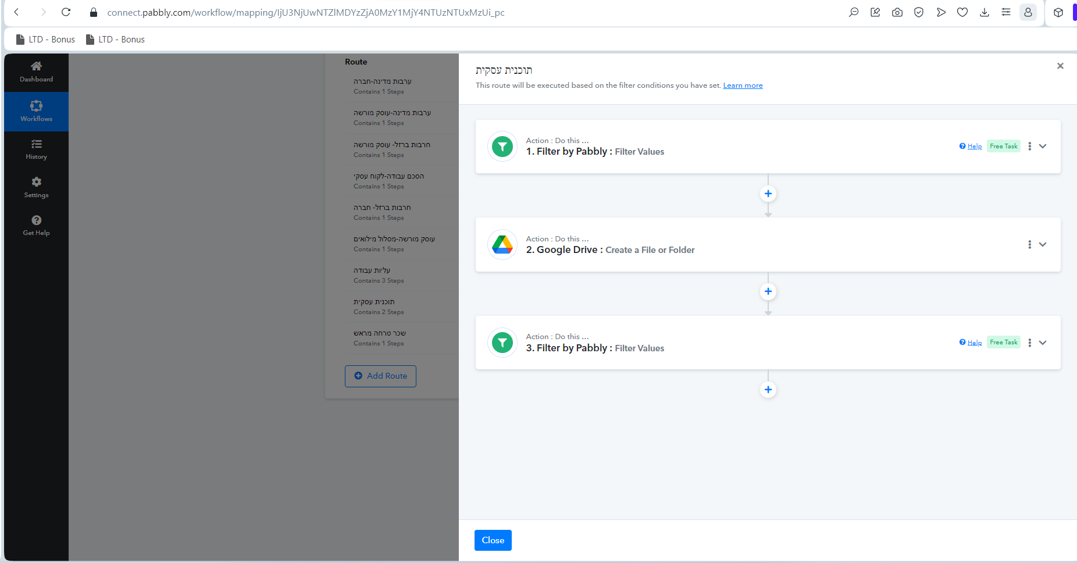Image resolution: width=1077 pixels, height=563 pixels.
Task: Click the shield protection icon
Action: click(919, 12)
